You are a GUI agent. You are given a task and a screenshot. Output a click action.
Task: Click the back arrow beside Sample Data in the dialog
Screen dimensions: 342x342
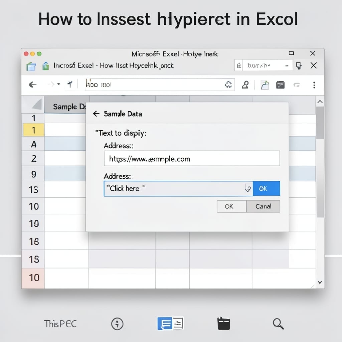[96, 114]
